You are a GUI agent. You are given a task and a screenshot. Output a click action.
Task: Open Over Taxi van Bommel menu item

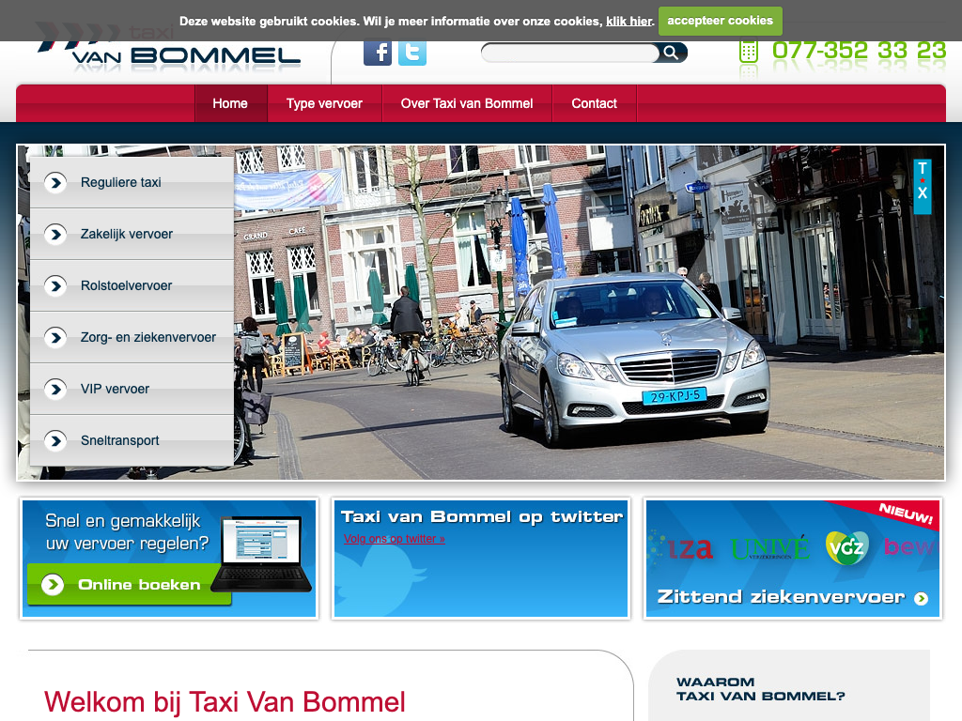[467, 103]
